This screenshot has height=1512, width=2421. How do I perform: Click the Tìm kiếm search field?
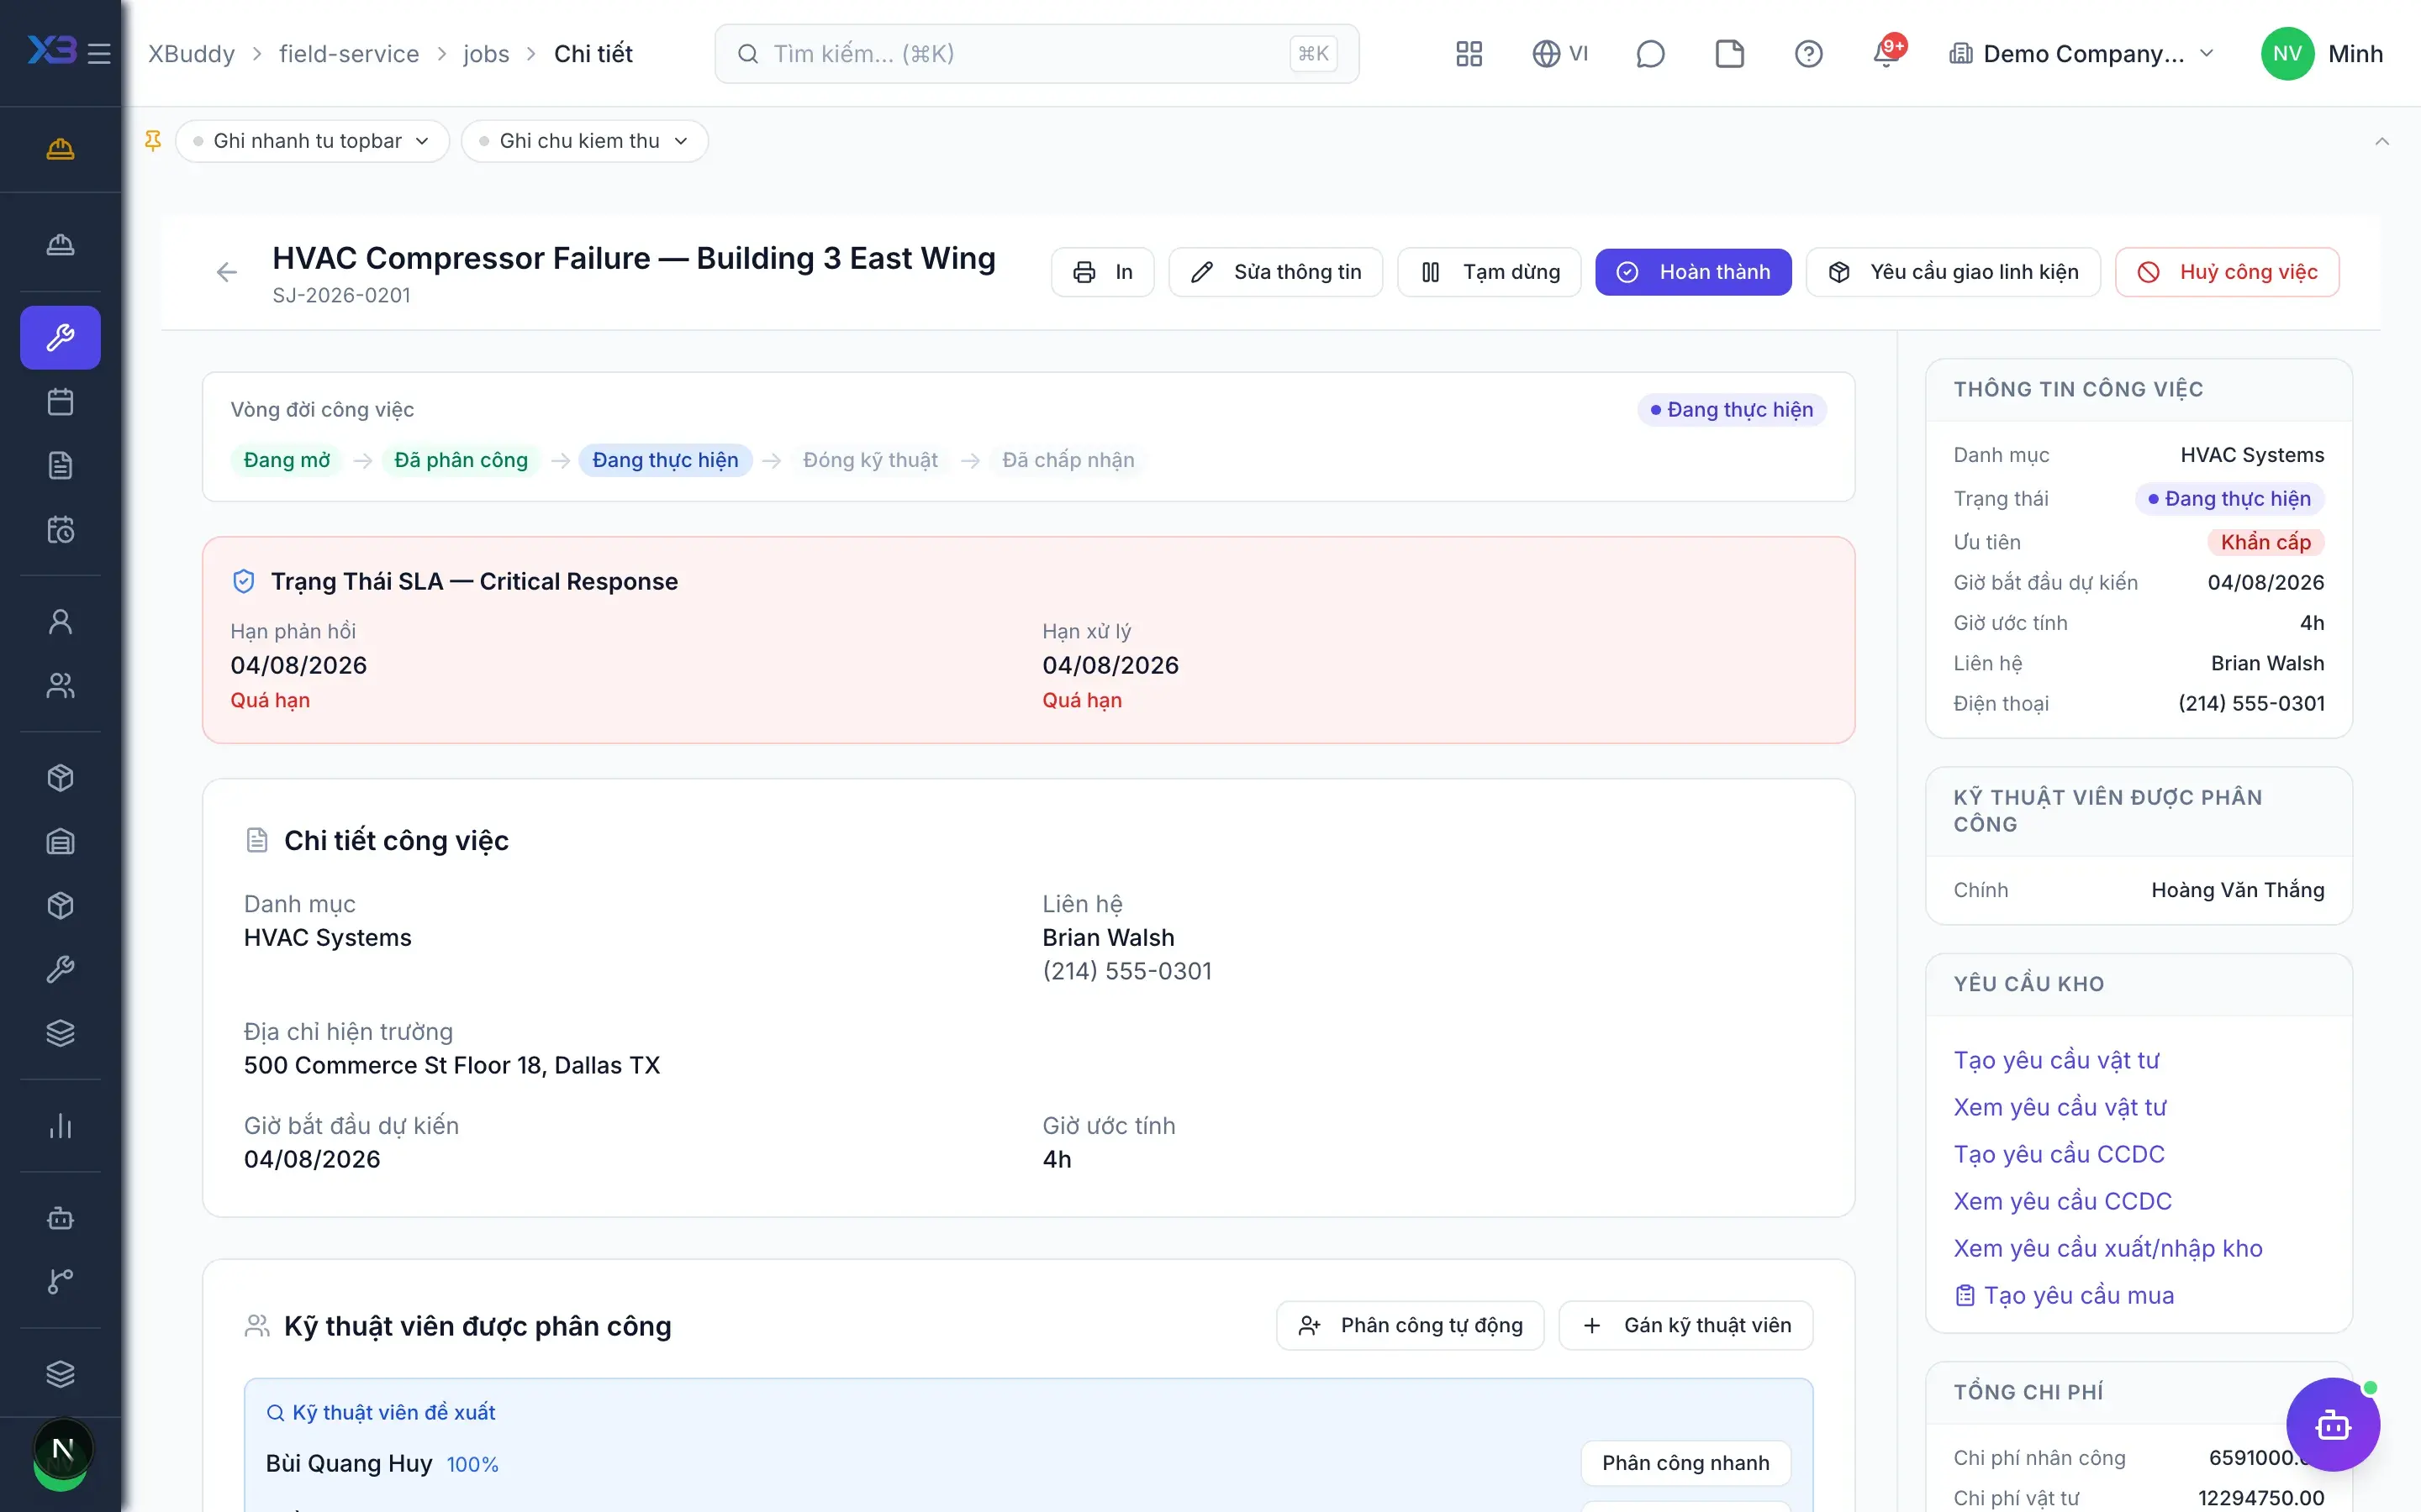point(1036,53)
